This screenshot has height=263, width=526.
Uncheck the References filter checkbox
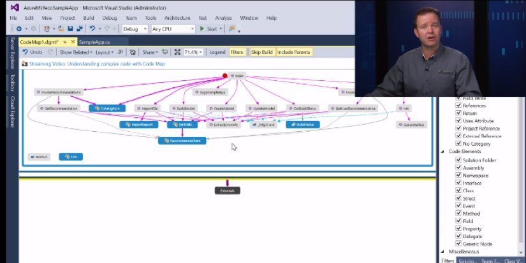pos(458,105)
